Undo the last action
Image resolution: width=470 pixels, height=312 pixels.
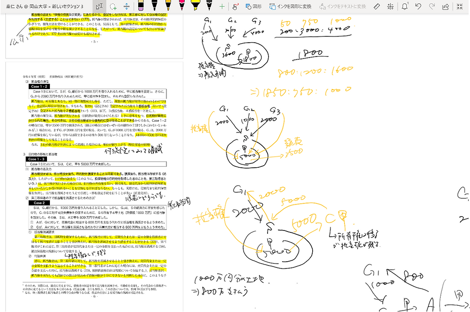coord(418,6)
